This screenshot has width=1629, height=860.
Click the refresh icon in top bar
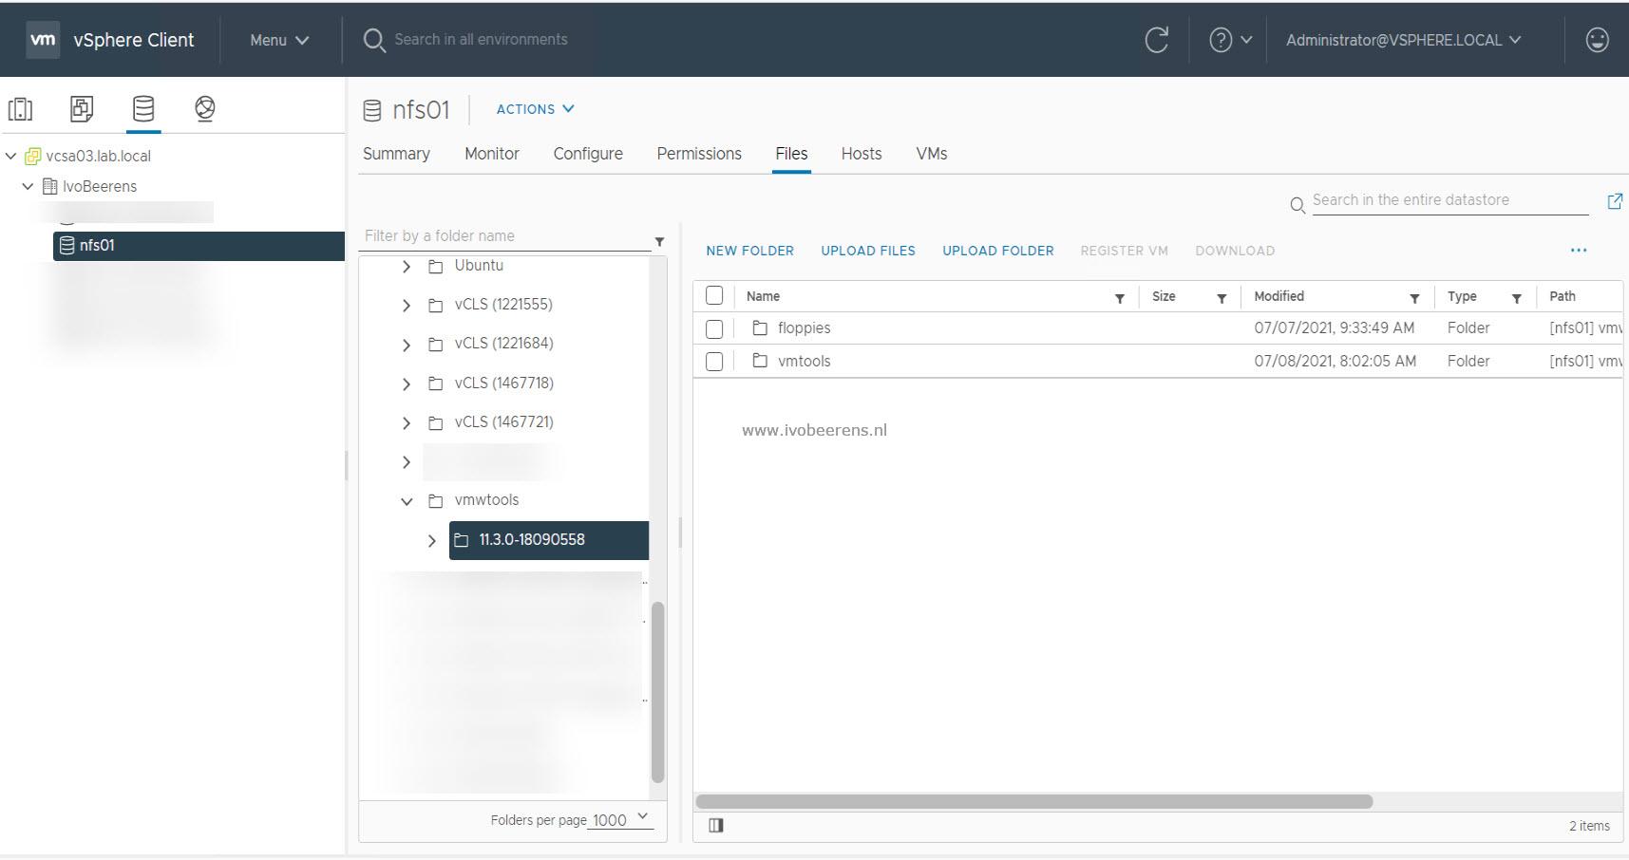1156,40
